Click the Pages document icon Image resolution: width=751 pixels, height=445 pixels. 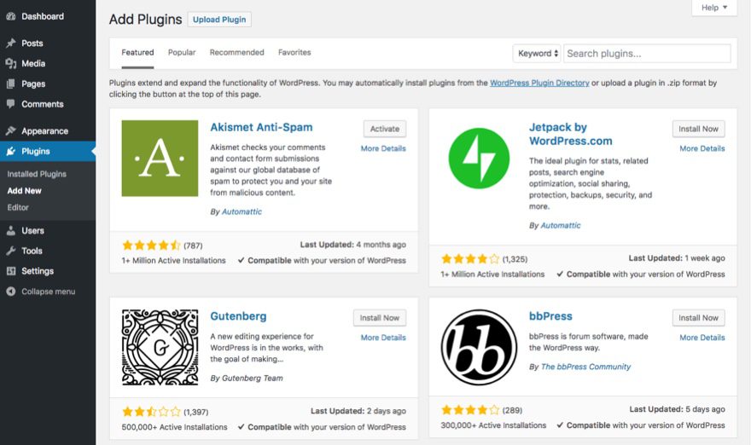coord(10,84)
